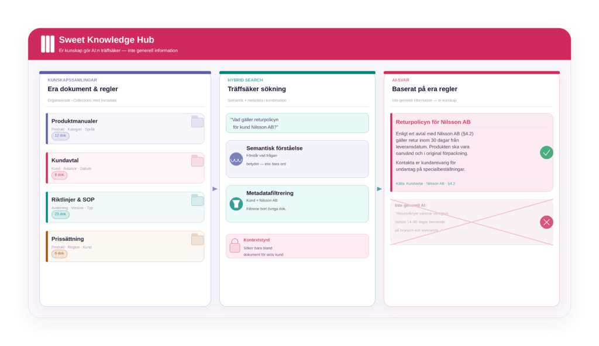Click the arrow between search and AI-svar panels
599x346 pixels.
pos(379,189)
